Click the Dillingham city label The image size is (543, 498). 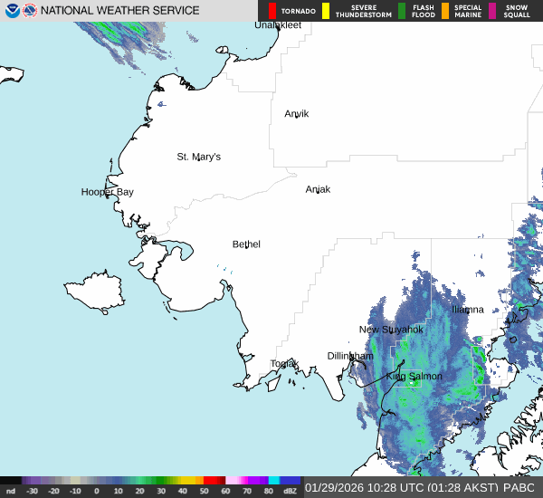click(x=350, y=356)
